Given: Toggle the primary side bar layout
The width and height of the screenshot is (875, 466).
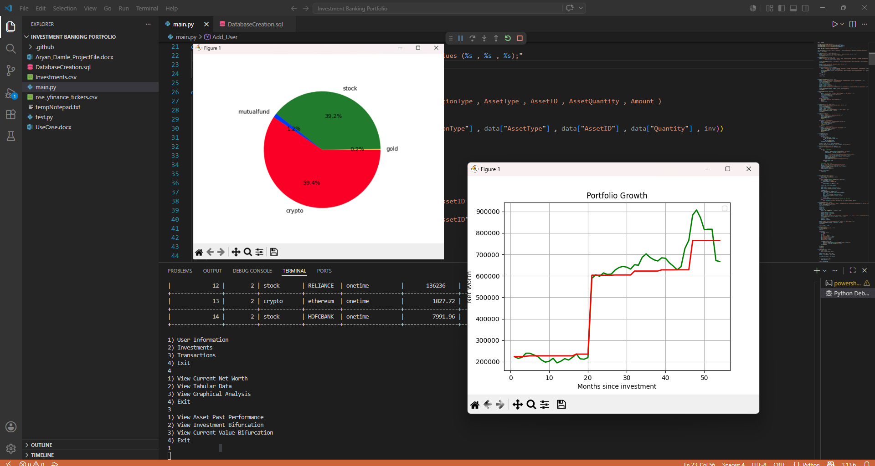Looking at the screenshot, I should click(782, 8).
